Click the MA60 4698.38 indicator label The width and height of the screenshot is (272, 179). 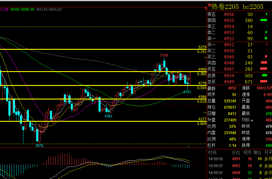[22, 10]
